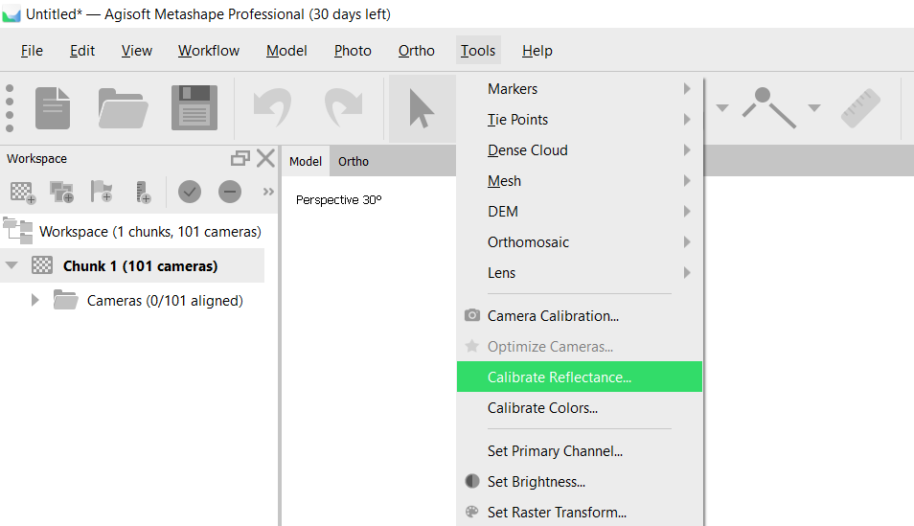Select the arrow Navigation tool
This screenshot has height=526, width=914.
(422, 107)
